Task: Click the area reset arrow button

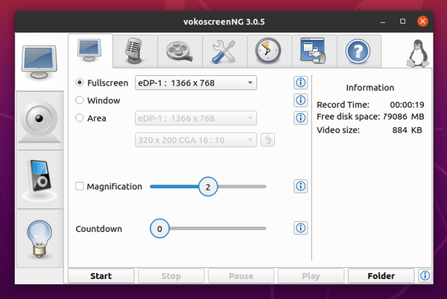Action: click(x=267, y=140)
